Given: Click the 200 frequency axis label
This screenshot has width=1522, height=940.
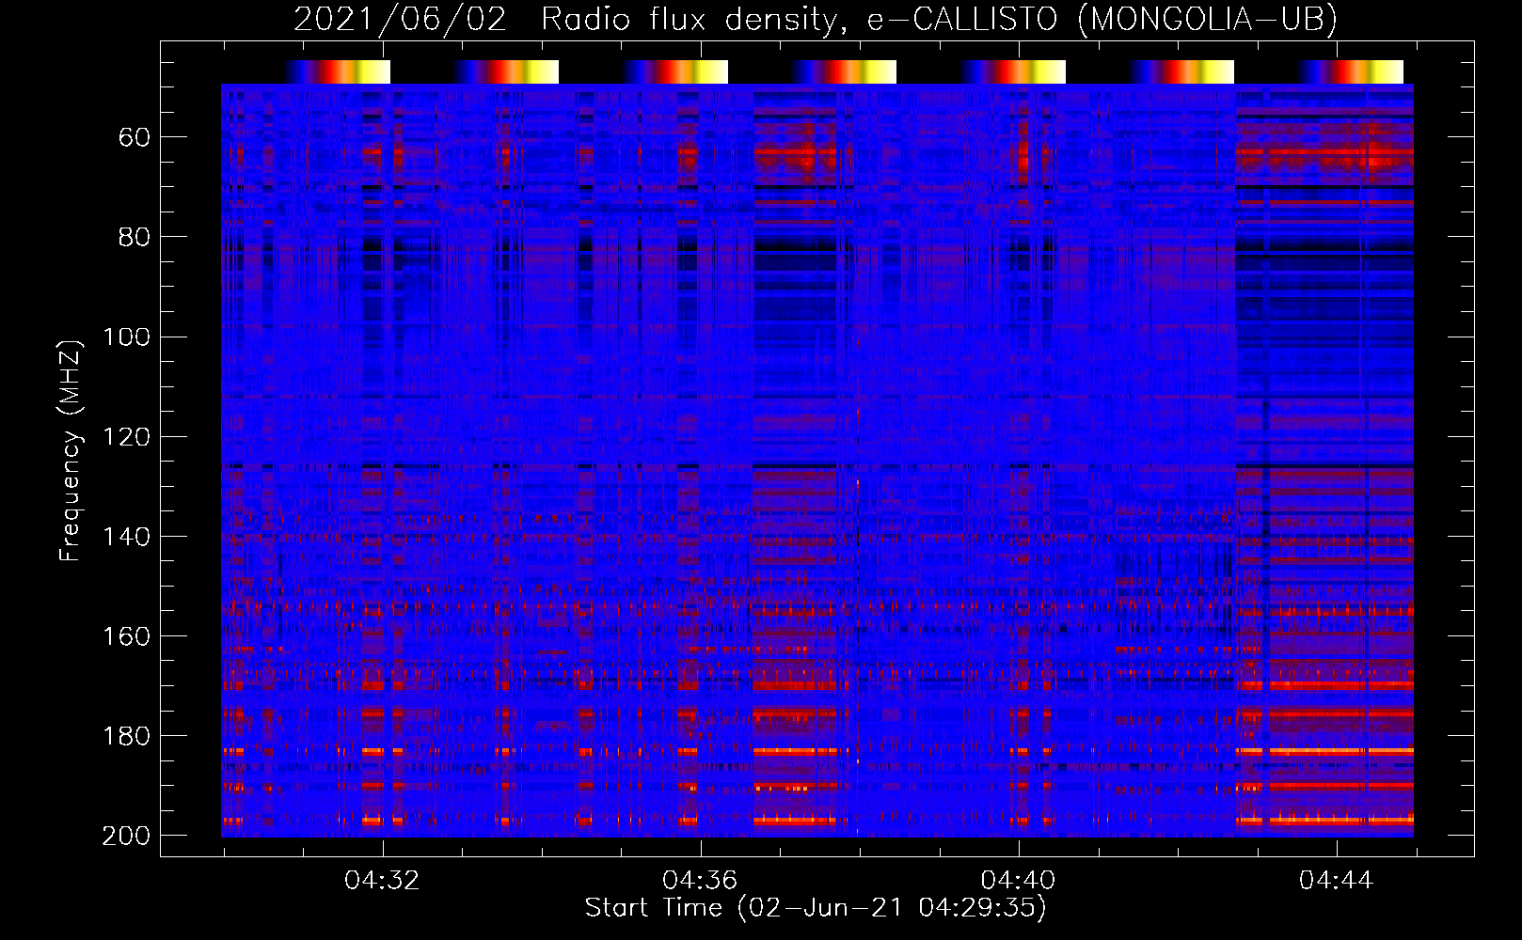Looking at the screenshot, I should [126, 836].
